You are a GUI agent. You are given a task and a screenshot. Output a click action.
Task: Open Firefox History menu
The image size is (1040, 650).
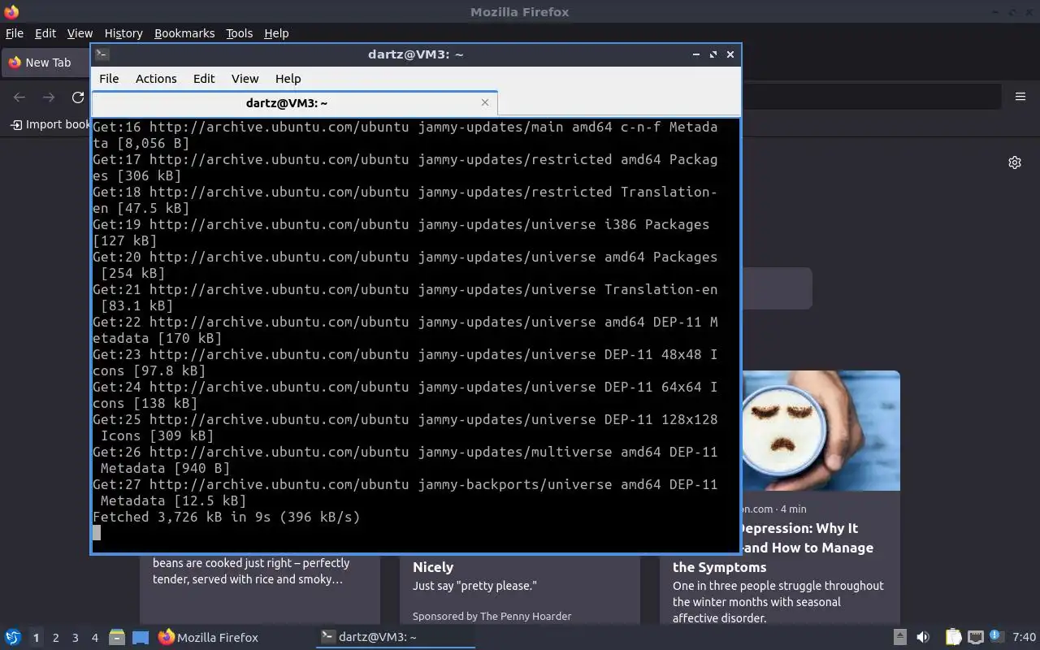(x=123, y=33)
